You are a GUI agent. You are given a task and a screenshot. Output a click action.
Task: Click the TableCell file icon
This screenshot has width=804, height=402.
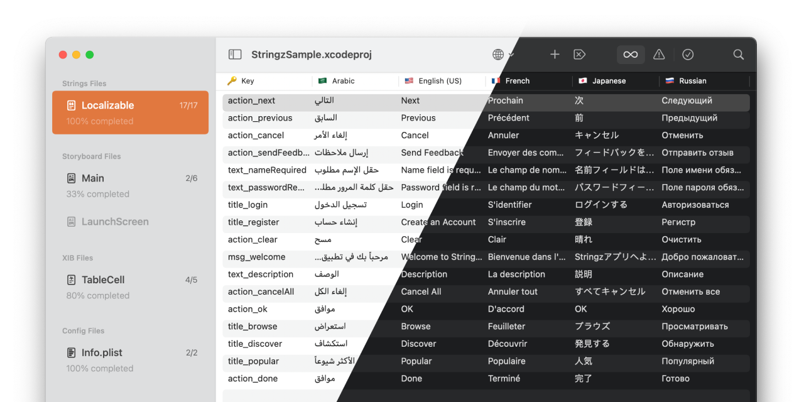pos(72,280)
